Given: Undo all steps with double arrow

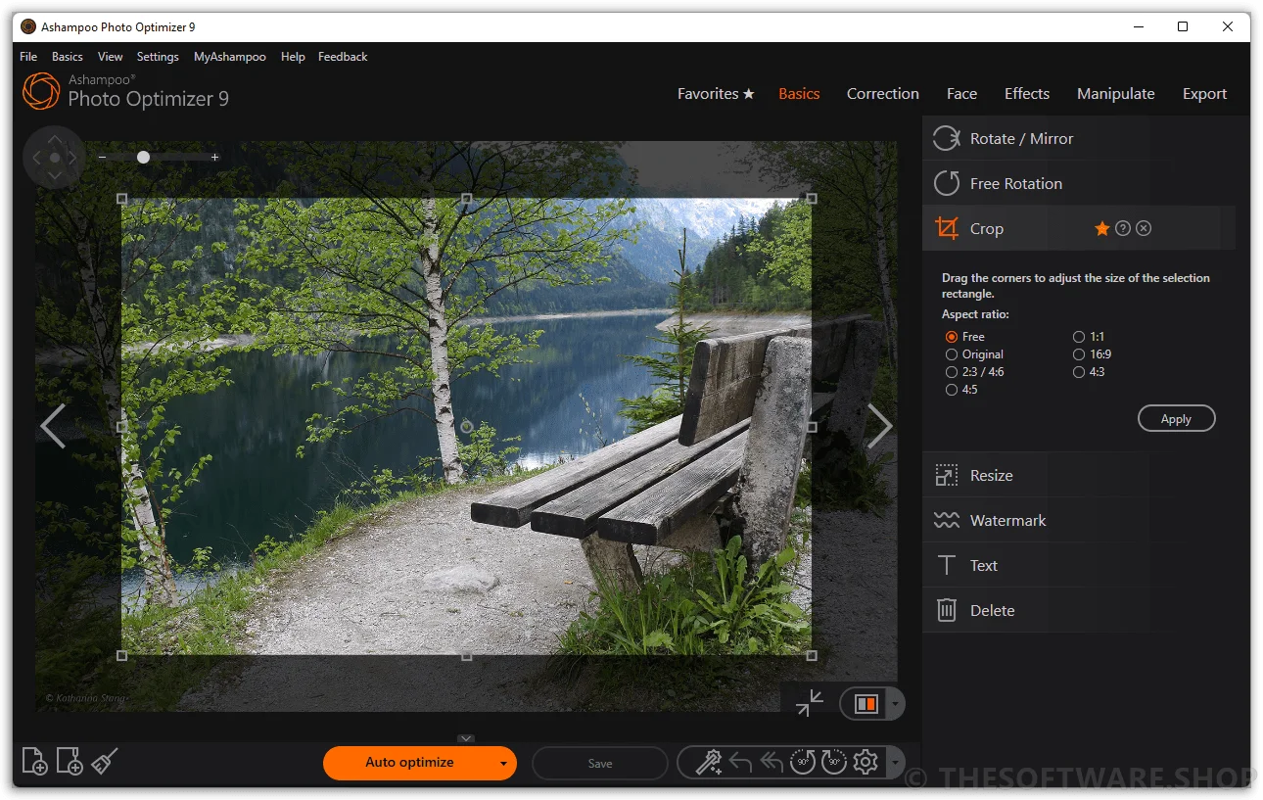Looking at the screenshot, I should click(x=772, y=762).
